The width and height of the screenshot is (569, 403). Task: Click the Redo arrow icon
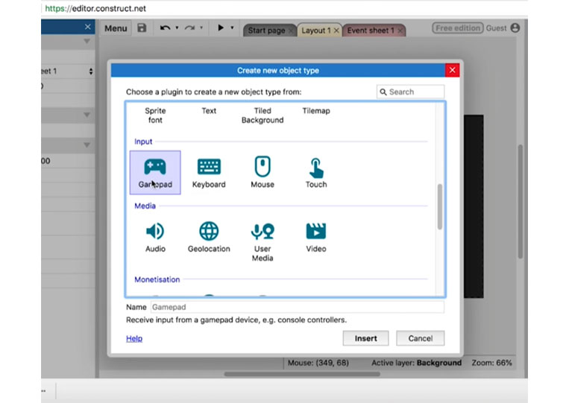click(189, 28)
